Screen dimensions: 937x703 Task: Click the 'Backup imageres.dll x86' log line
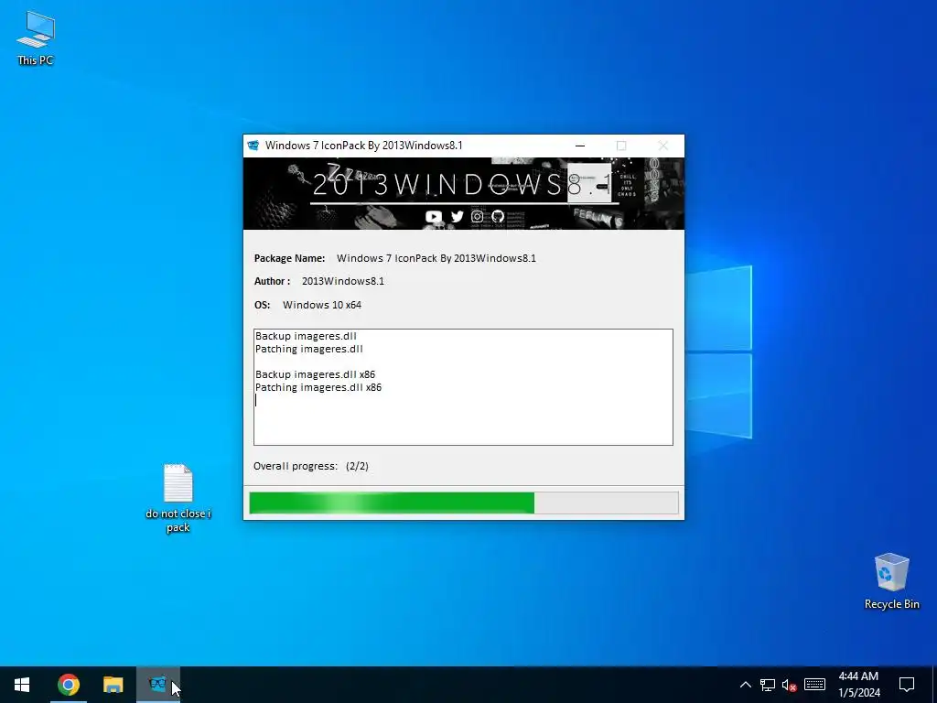point(315,374)
